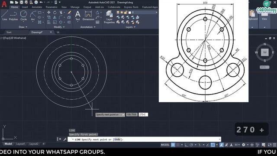Viewport: 277px width, 156px height.
Task: Open quick access toolbar customize dropdown
Action: (60, 2)
